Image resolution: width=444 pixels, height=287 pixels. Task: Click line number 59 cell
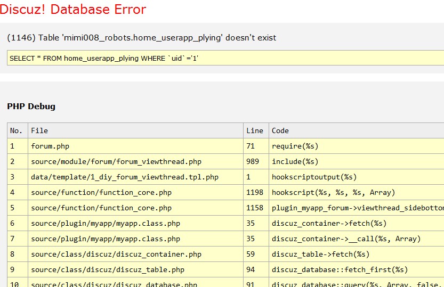click(256, 254)
